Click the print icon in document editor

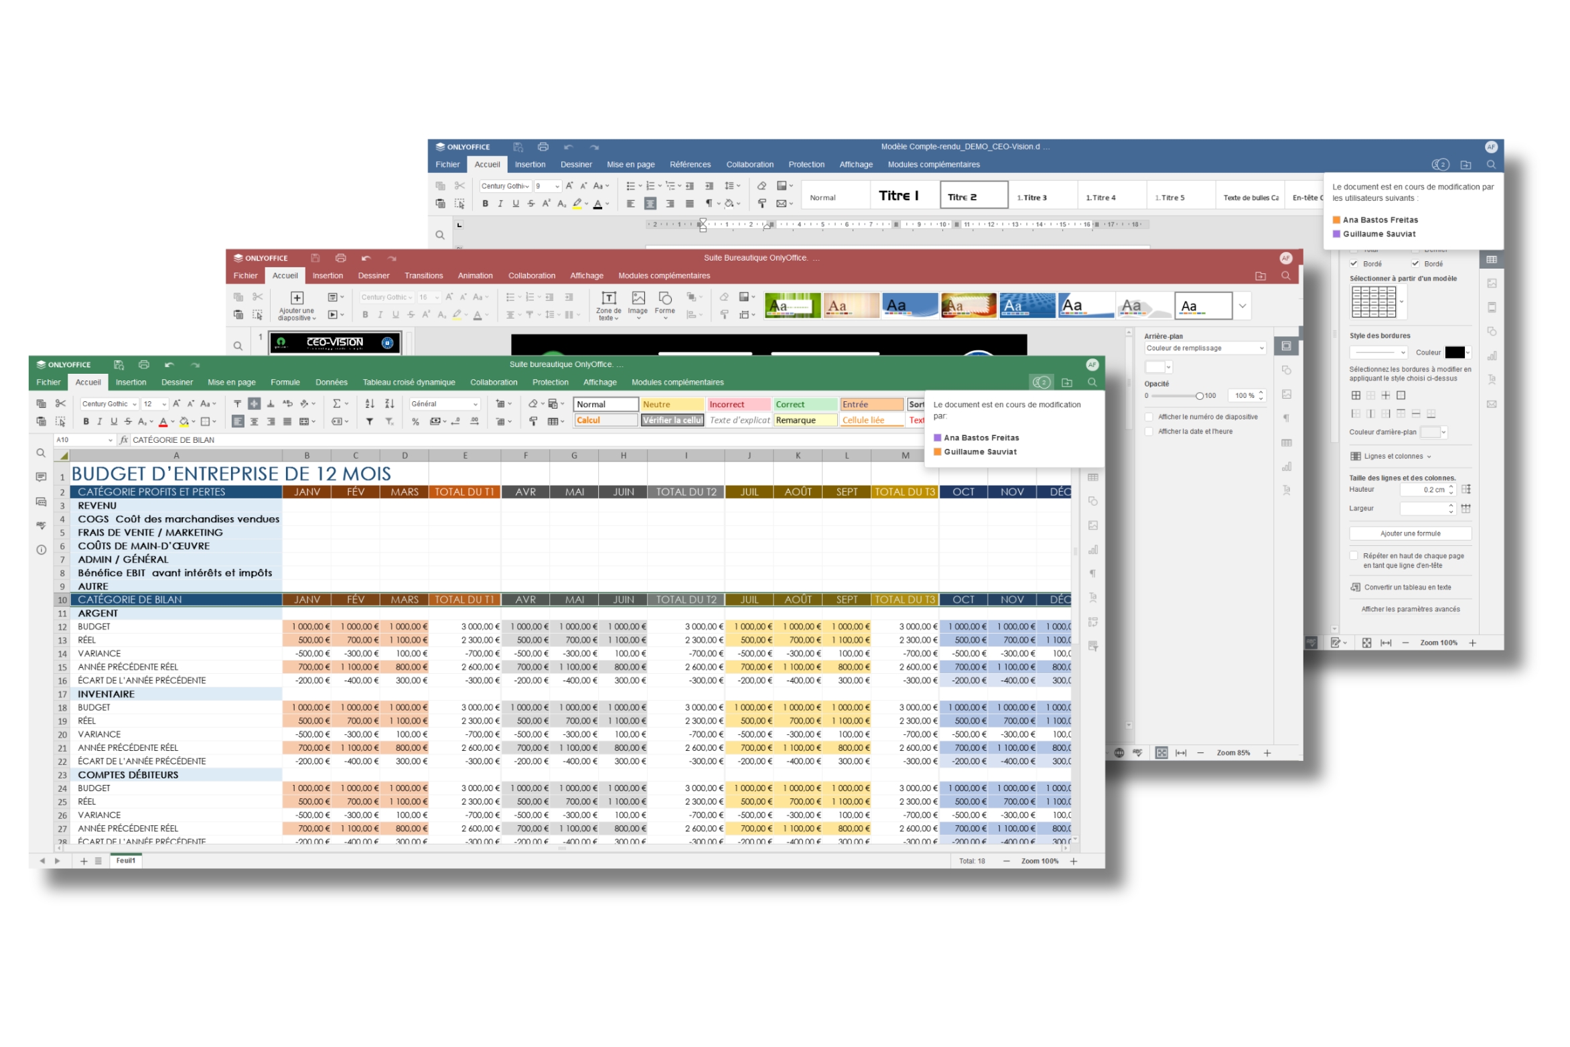pyautogui.click(x=543, y=147)
